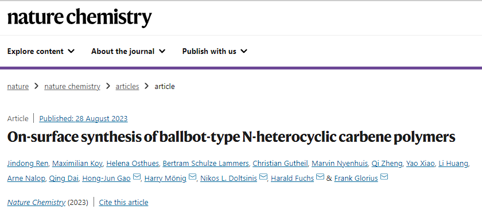Click envelope icon beside Harry Mönig

tap(192, 177)
